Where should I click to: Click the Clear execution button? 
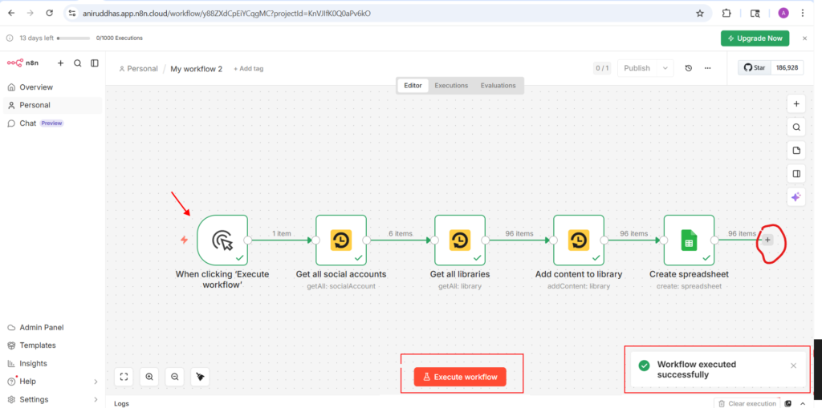[747, 403]
